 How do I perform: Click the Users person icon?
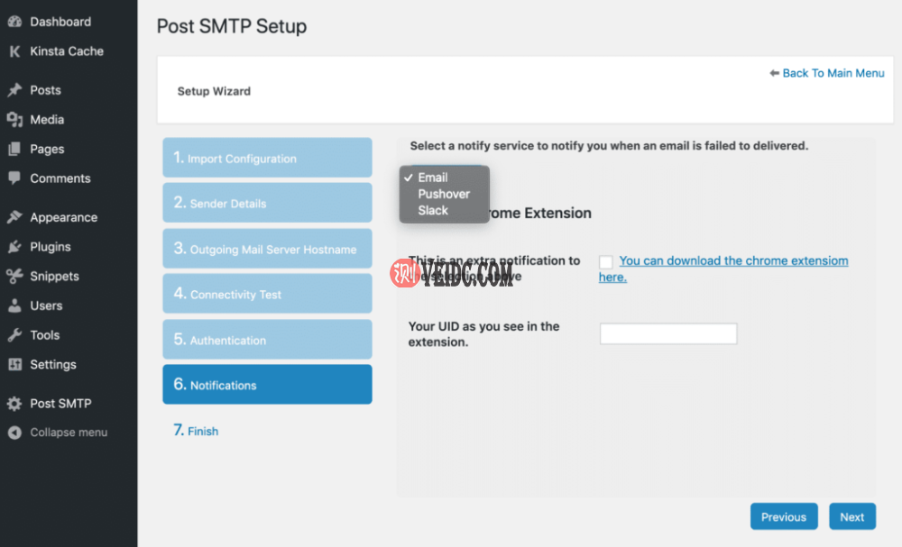point(14,305)
